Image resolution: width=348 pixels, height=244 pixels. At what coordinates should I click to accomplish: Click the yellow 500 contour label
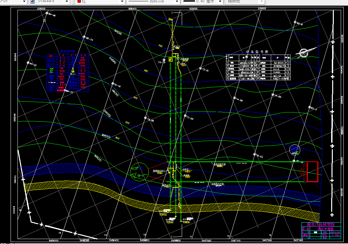click(x=136, y=98)
